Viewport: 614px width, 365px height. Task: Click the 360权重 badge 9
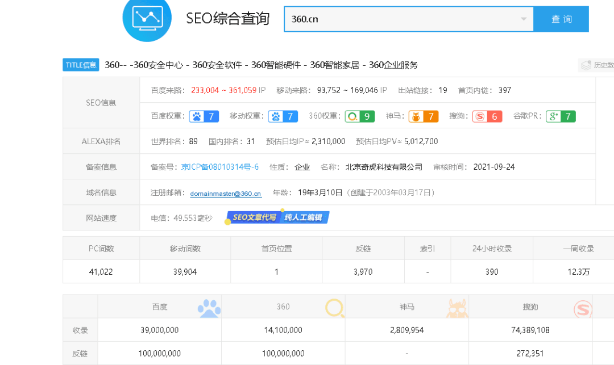point(359,116)
